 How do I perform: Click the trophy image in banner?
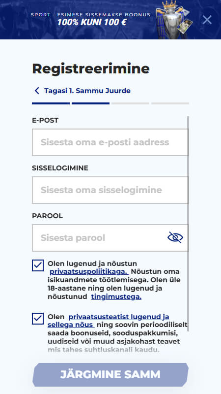coord(174,20)
